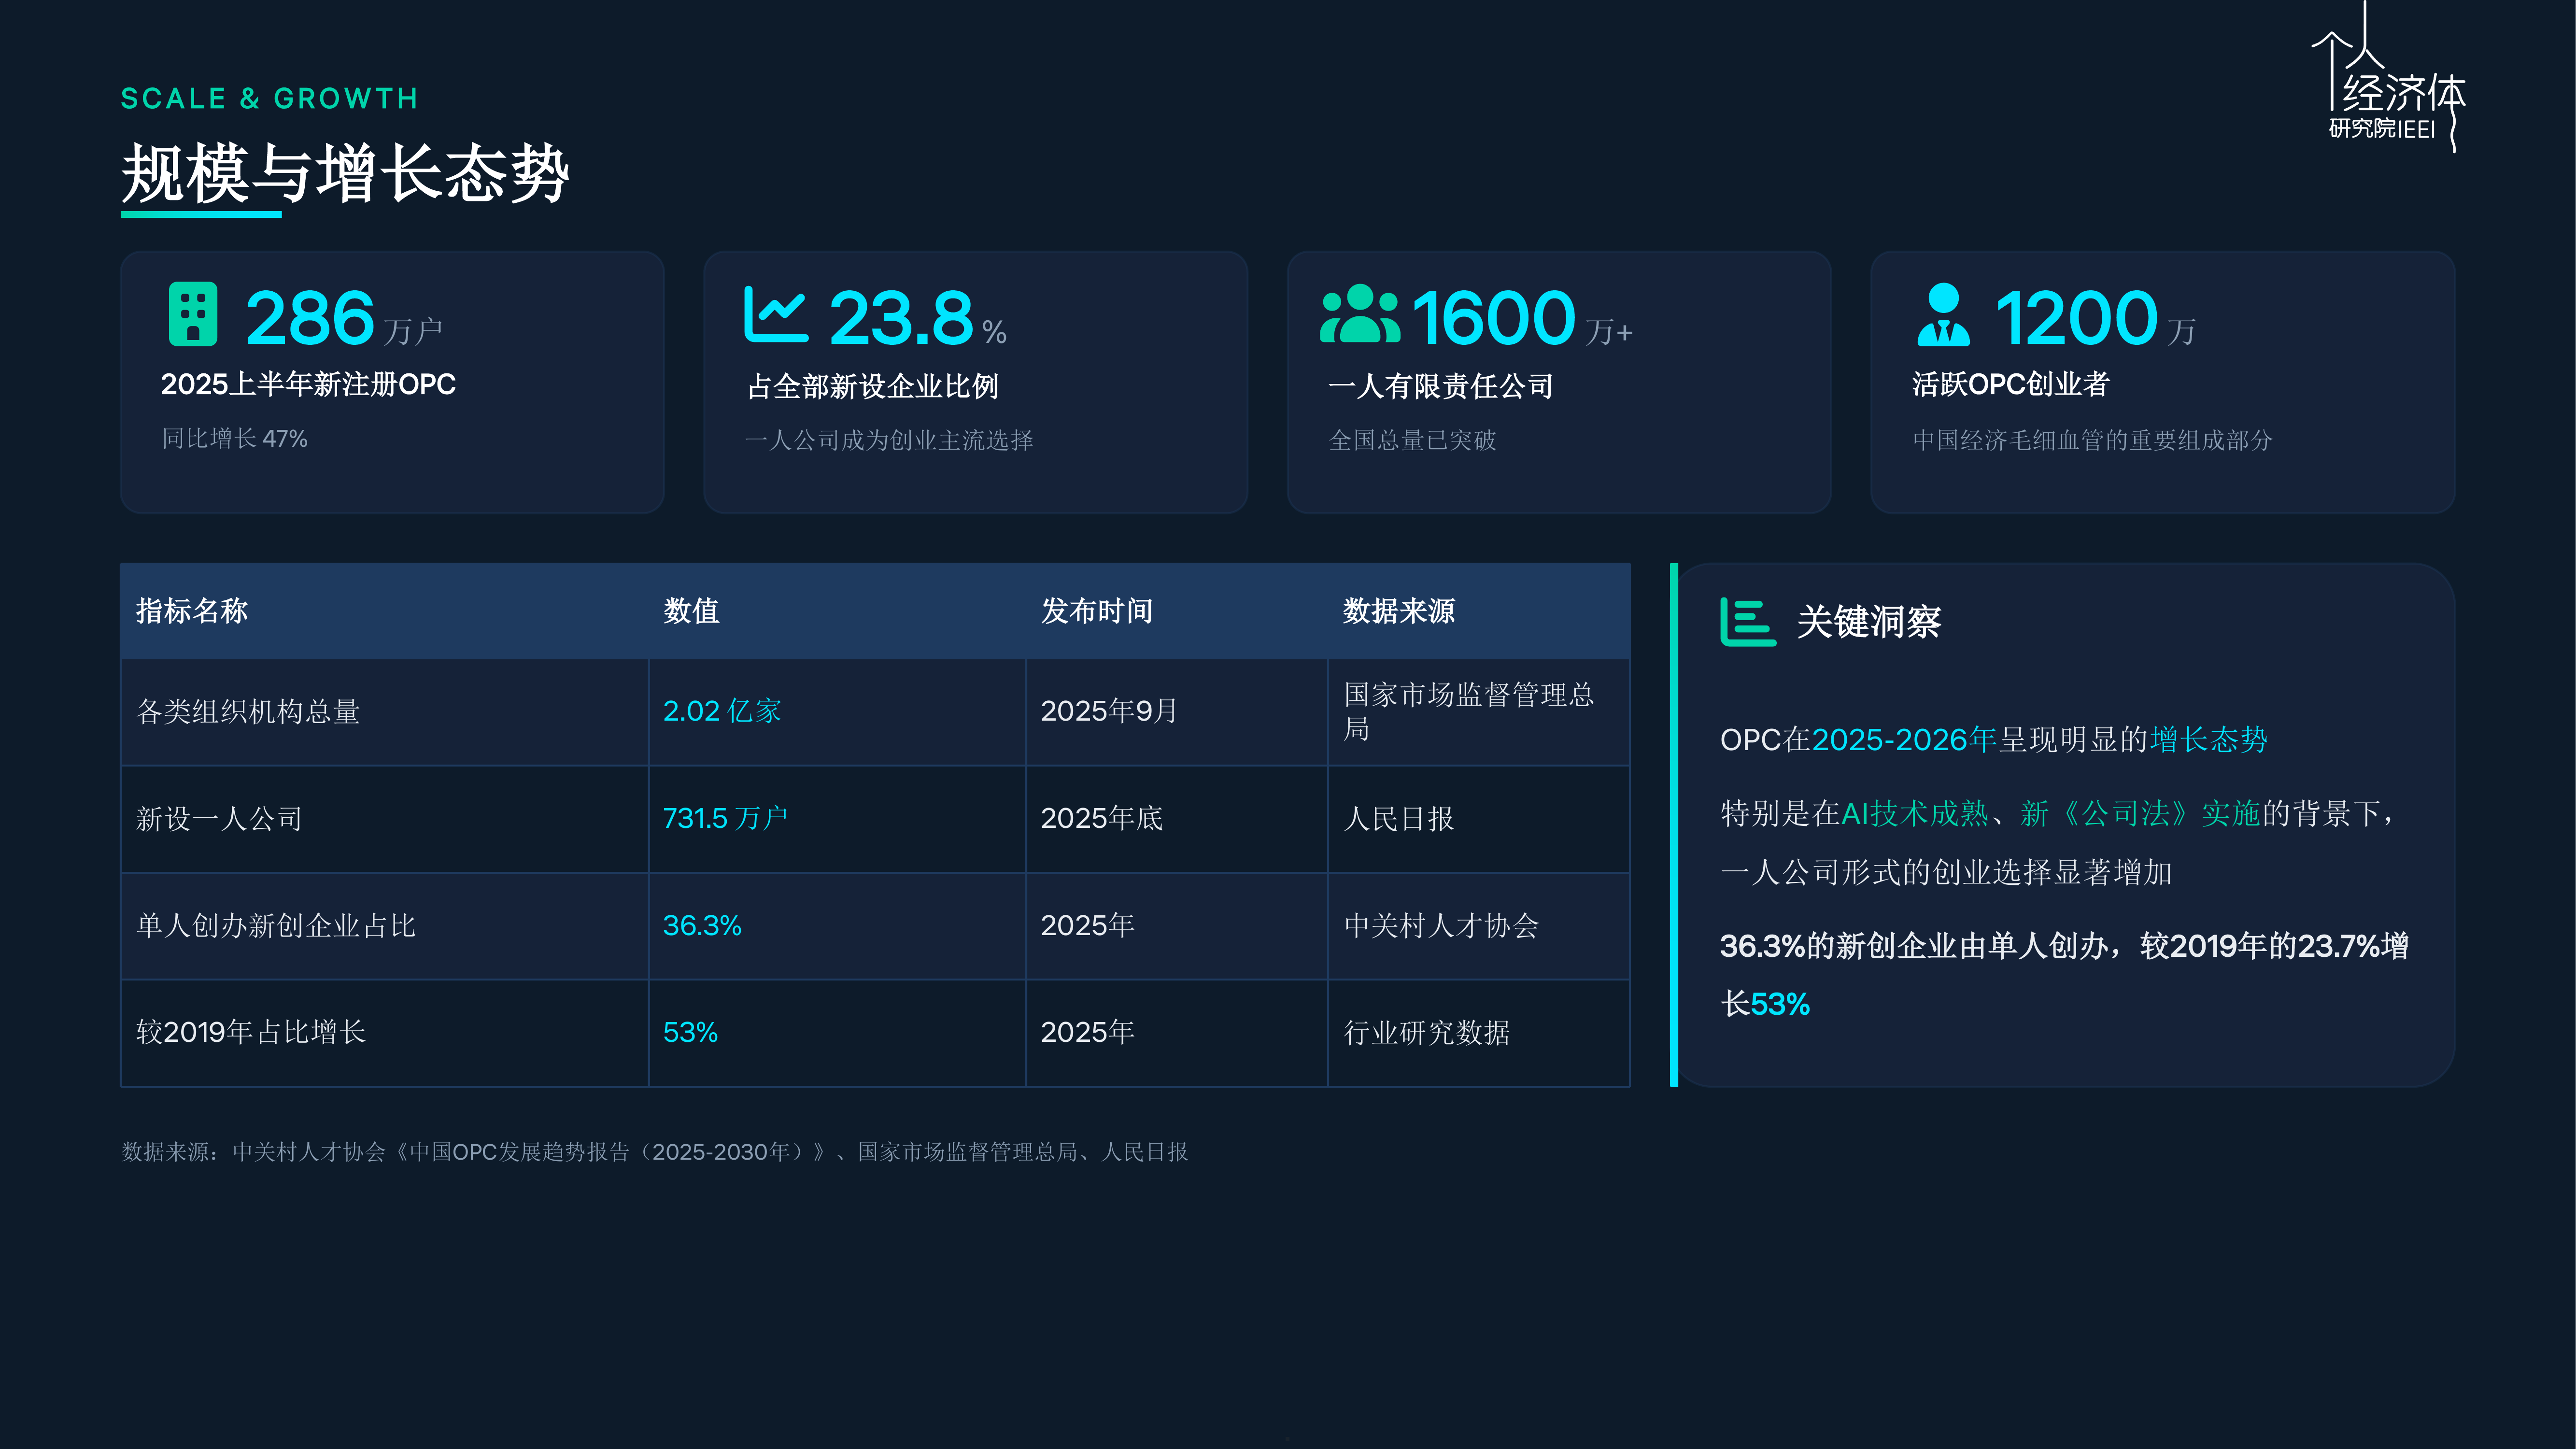Click the bold sentence starting 36.3%的新创企业
Screen dimensions: 2576x1449
pyautogui.click(x=2064, y=975)
